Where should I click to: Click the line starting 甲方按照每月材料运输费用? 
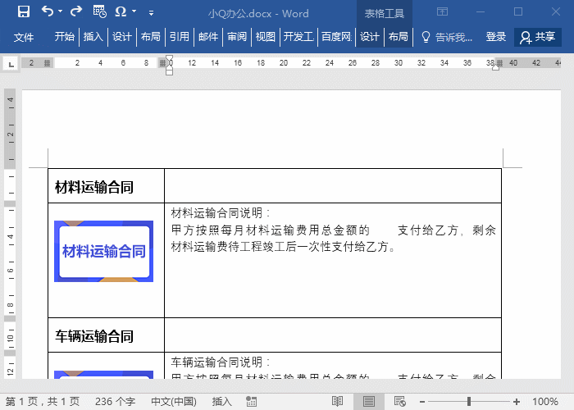click(333, 230)
